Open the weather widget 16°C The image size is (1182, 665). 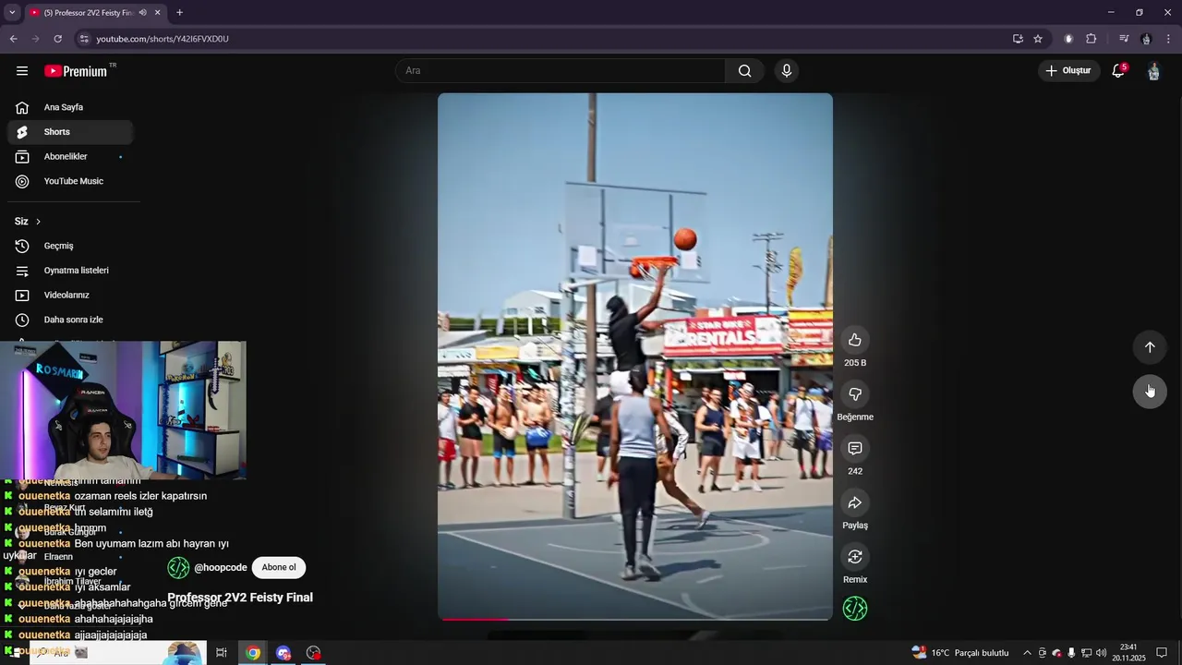coord(960,653)
